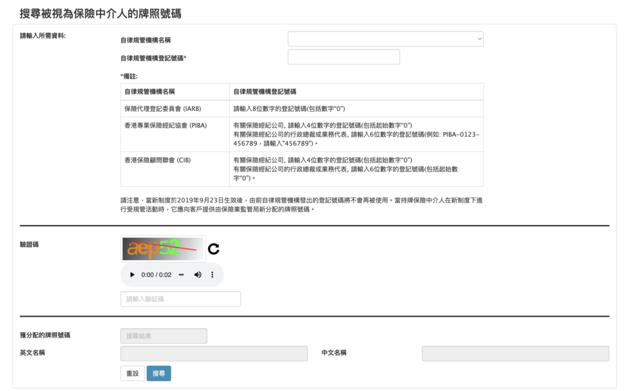627x391 pixels.
Task: Open audio player more options menu
Action: coord(212,275)
